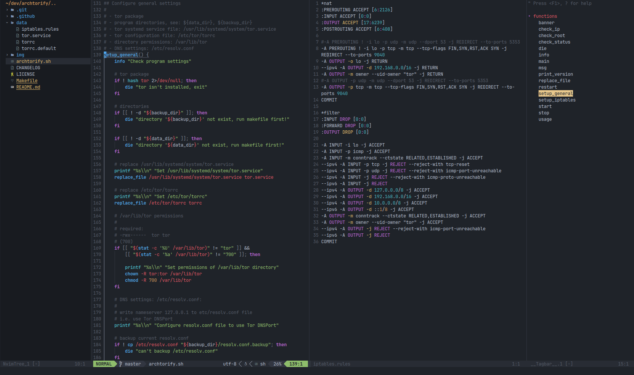Click the *nat line in iptables.rules
The width and height of the screenshot is (634, 375).
[326, 3]
